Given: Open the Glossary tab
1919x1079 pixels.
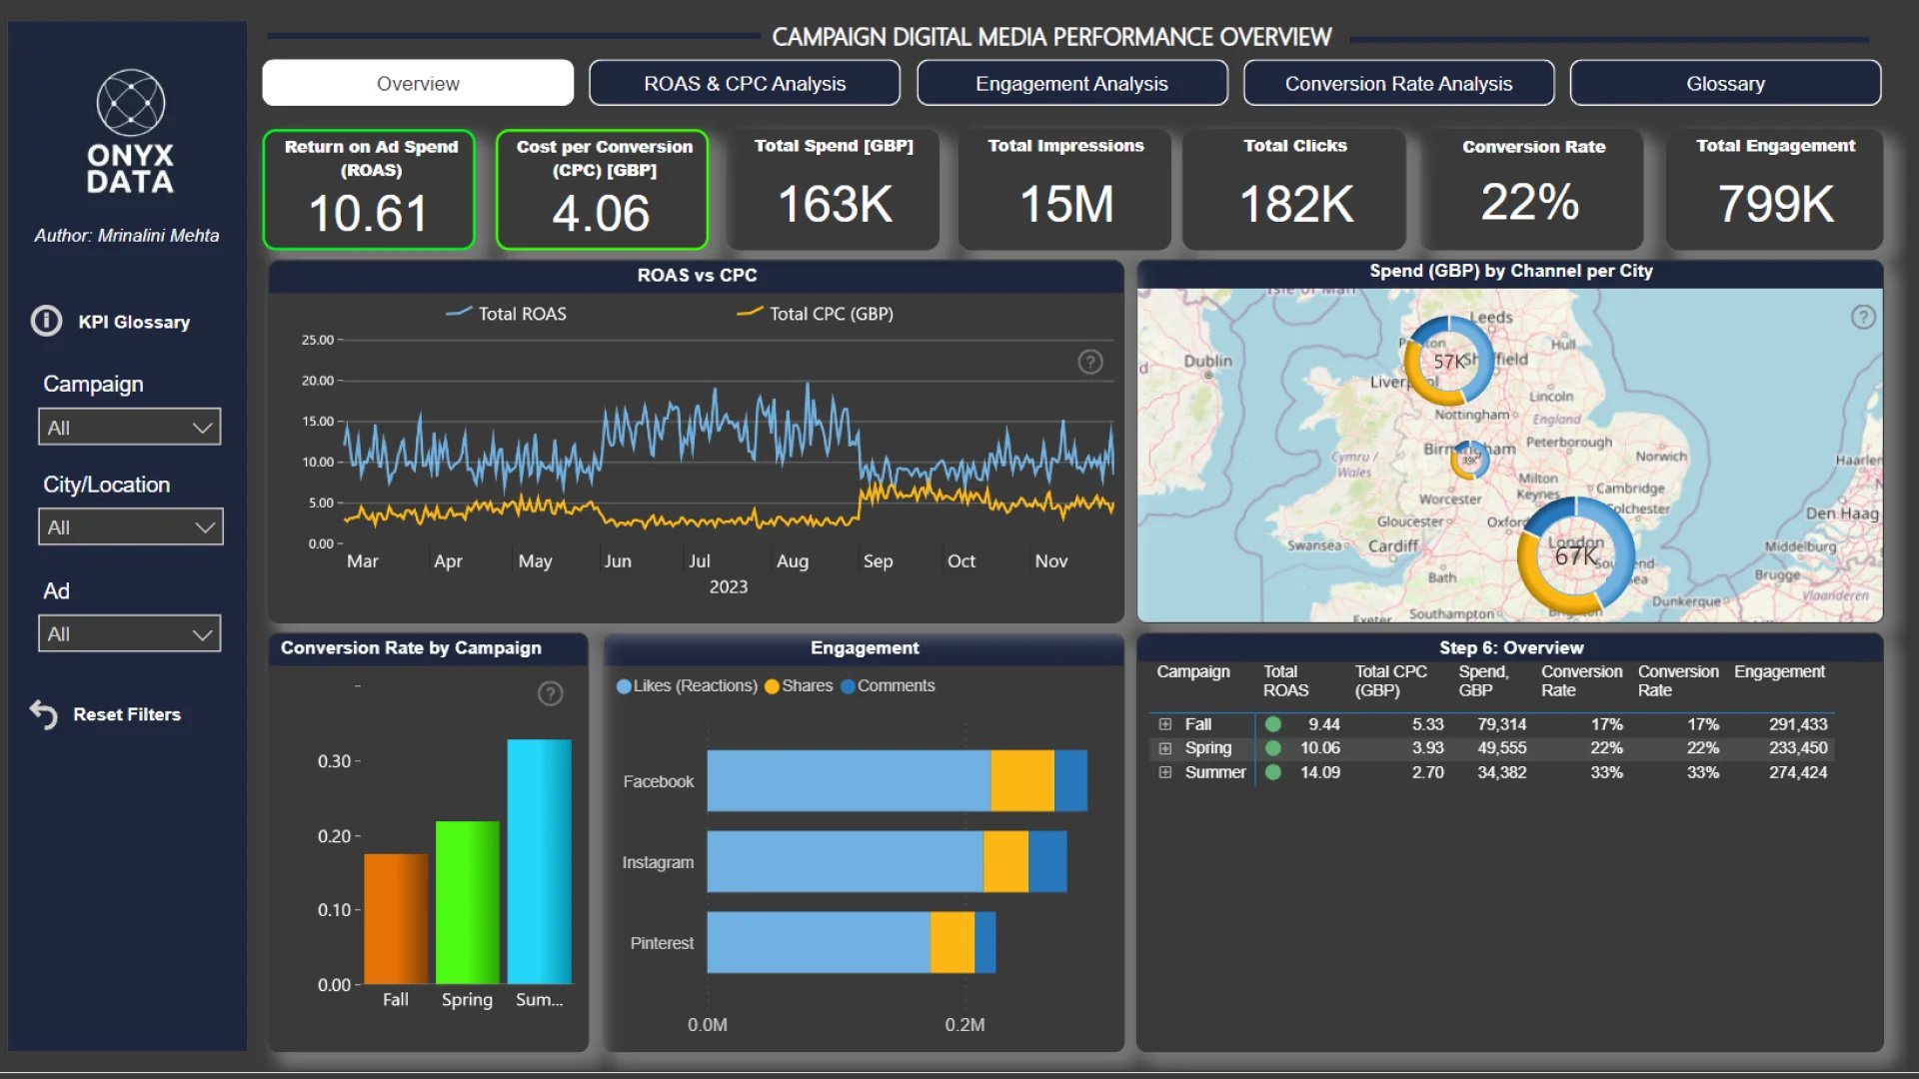Looking at the screenshot, I should pyautogui.click(x=1726, y=83).
